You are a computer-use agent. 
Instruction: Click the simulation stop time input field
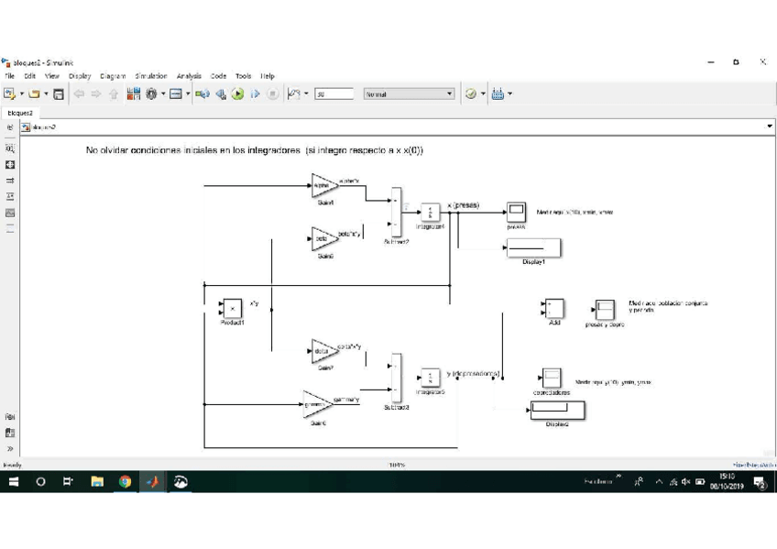334,93
